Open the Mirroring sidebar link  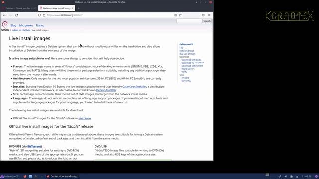[x=186, y=81]
